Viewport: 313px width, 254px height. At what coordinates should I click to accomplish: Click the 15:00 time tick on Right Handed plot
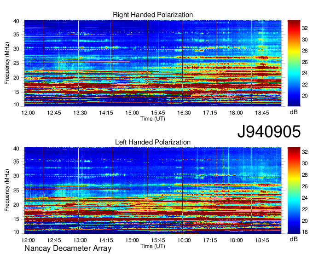132,113
